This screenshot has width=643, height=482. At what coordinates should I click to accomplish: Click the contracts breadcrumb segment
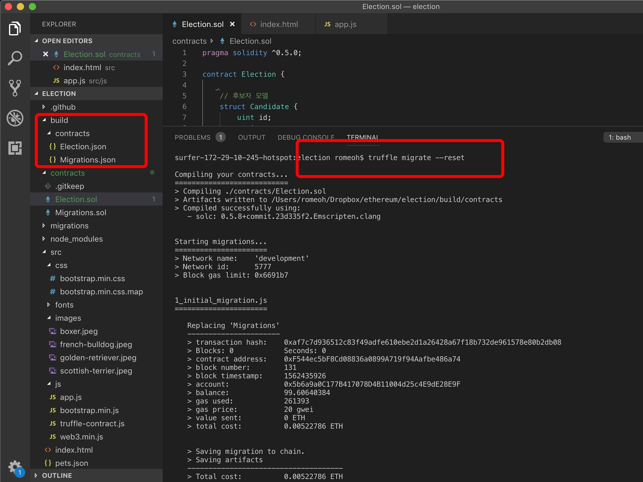point(189,41)
